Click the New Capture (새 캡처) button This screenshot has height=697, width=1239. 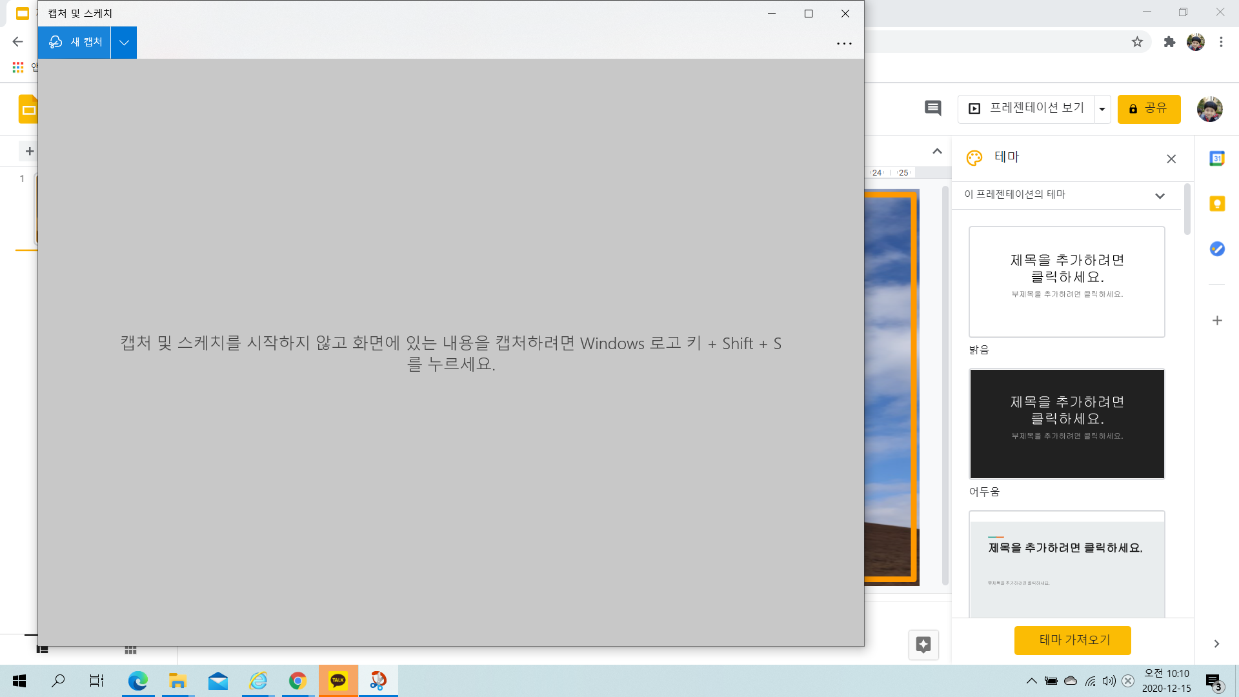coord(74,43)
